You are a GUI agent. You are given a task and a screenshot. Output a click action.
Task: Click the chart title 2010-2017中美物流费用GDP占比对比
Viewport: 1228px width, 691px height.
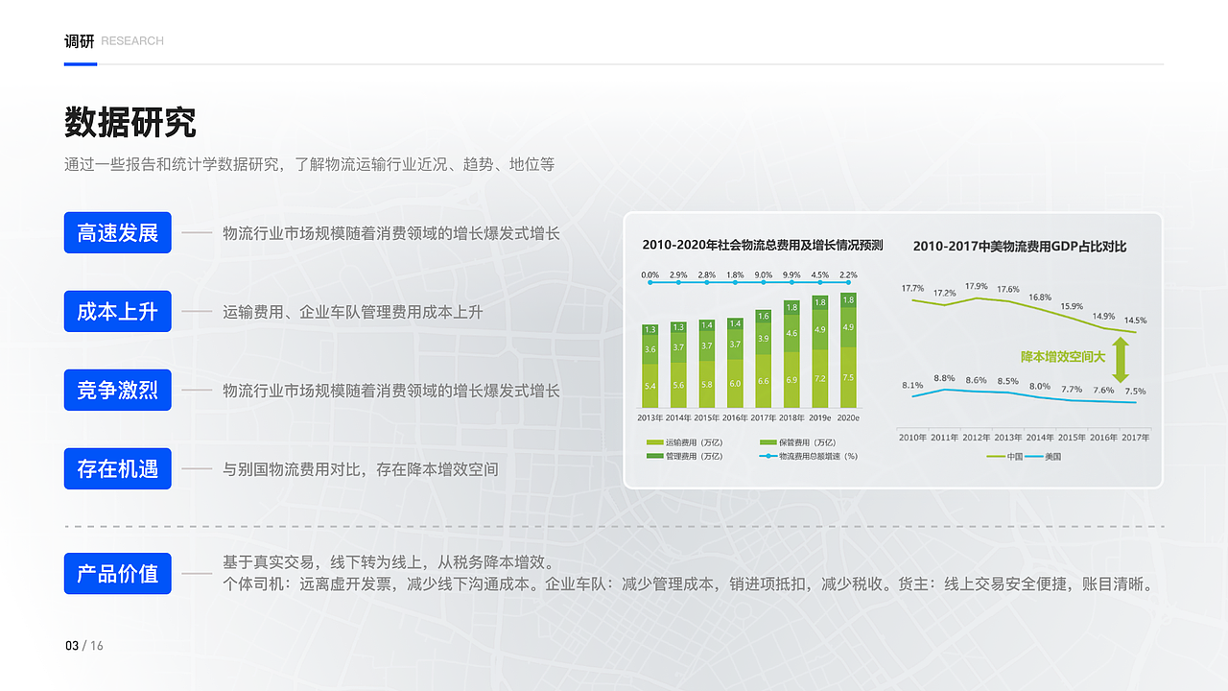1020,247
